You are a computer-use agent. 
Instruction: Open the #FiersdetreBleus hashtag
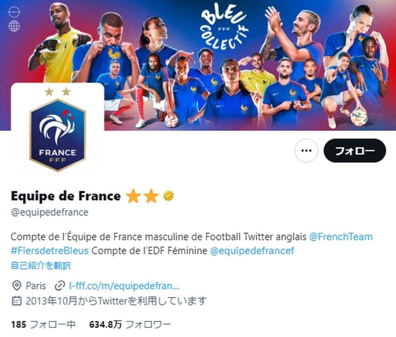tap(50, 250)
